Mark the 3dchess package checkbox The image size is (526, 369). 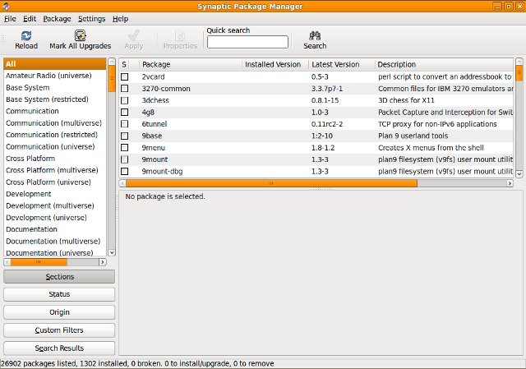pyautogui.click(x=125, y=100)
